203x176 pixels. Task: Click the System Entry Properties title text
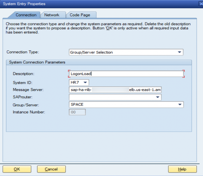coord(24,4)
